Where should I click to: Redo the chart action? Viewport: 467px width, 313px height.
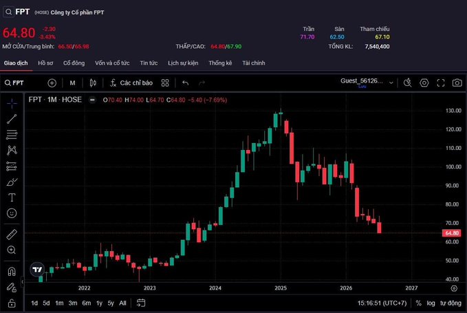202,83
